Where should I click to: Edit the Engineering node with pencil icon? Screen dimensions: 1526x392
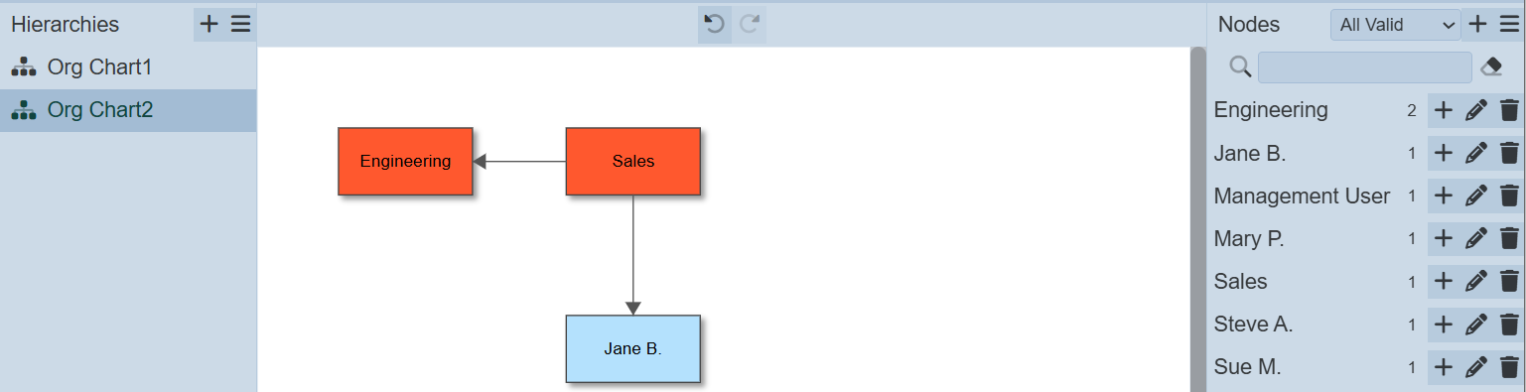1476,110
